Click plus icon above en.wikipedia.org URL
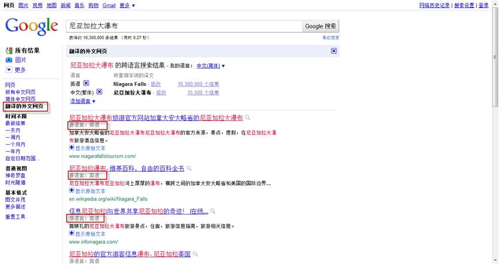Viewport: 499px width, 264px height. click(x=71, y=191)
